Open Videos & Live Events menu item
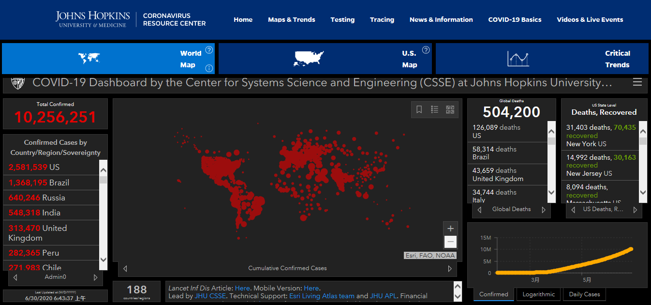 pyautogui.click(x=590, y=20)
